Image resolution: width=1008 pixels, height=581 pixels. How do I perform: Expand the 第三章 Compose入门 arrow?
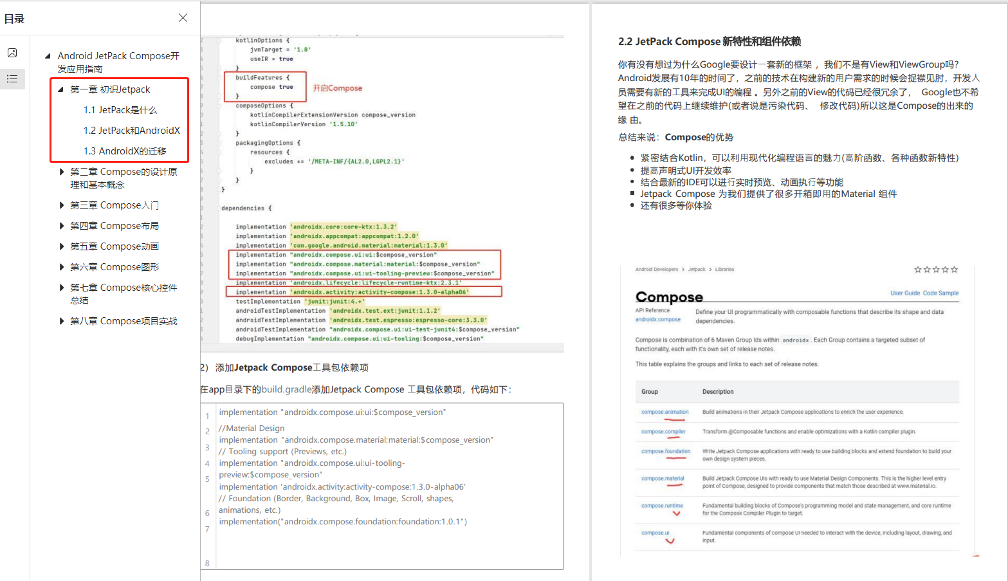click(x=61, y=205)
